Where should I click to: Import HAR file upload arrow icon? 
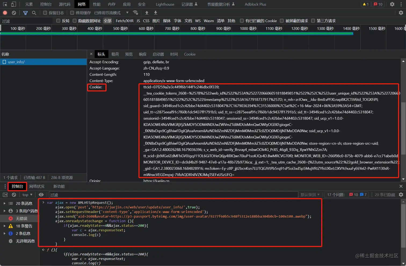(147, 13)
